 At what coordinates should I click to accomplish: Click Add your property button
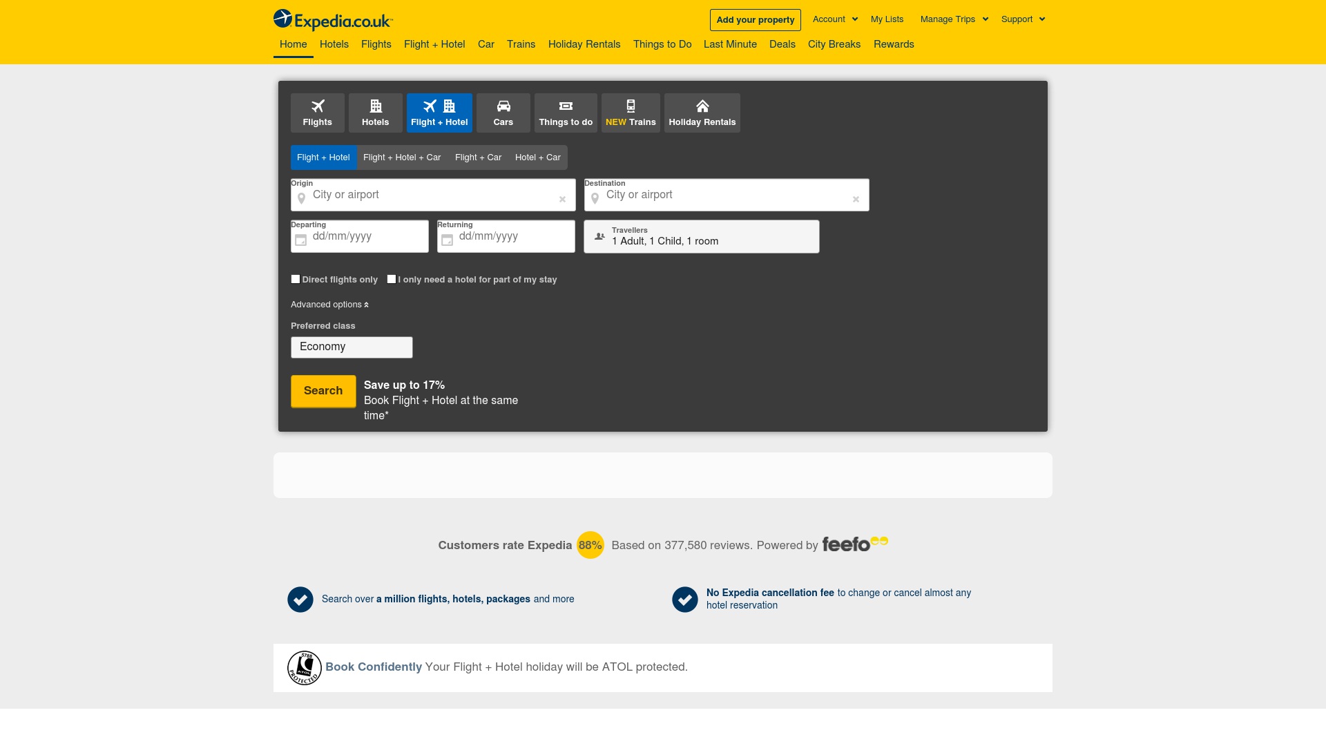(x=756, y=20)
